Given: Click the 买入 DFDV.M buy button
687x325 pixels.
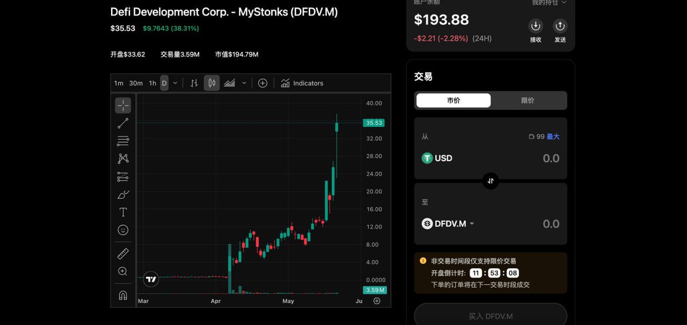Looking at the screenshot, I should point(491,316).
